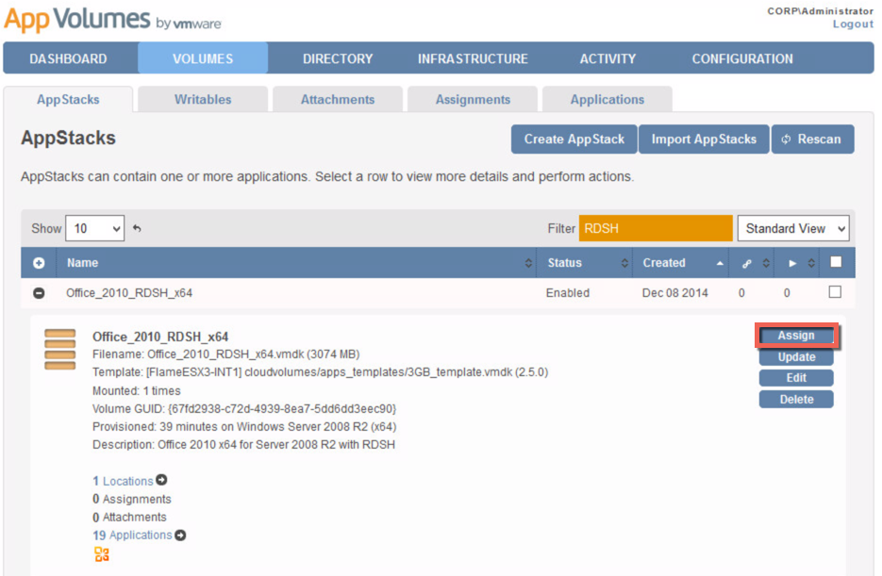
Task: Click the arrow icon next to Applications
Action: (x=180, y=535)
